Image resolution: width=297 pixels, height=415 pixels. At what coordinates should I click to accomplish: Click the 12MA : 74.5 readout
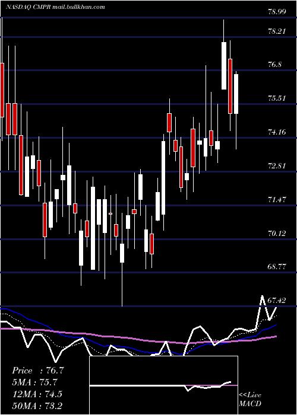click(x=37, y=394)
